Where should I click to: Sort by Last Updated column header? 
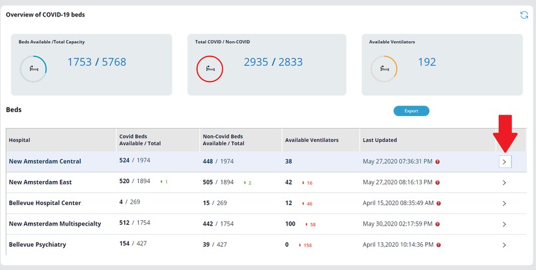coord(380,140)
